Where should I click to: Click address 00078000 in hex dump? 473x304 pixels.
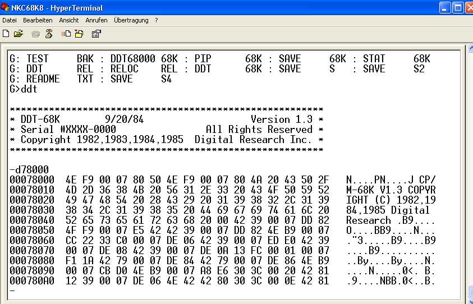point(32,180)
